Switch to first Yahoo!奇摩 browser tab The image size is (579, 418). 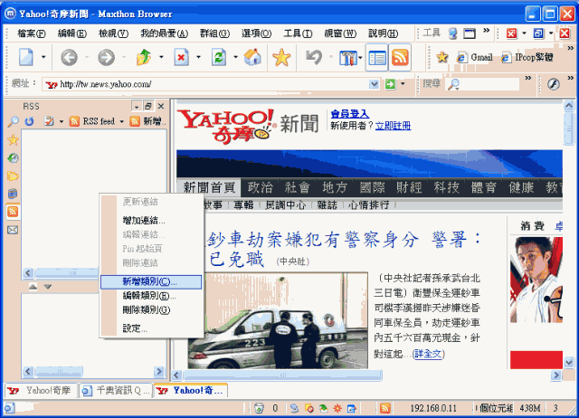pos(40,391)
